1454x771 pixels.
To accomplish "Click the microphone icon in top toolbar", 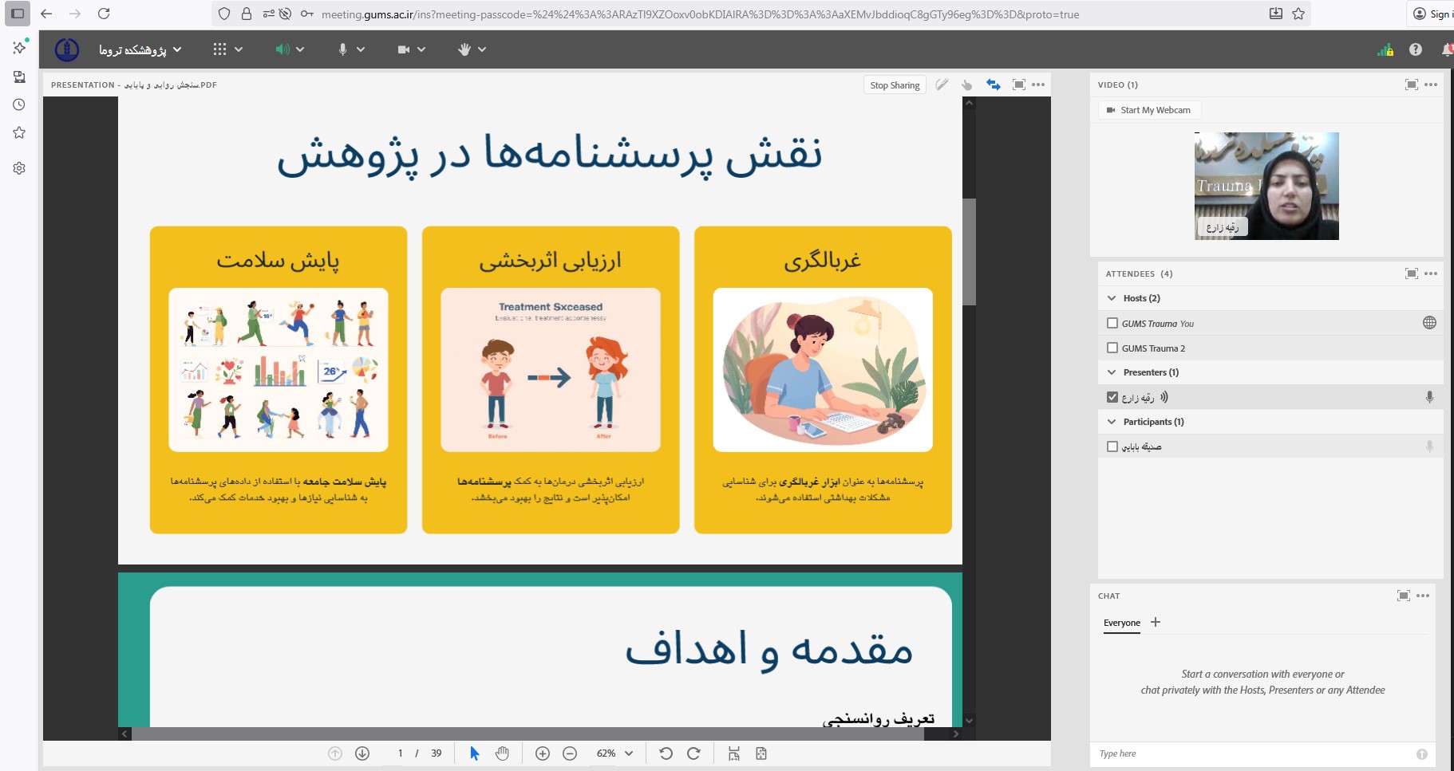I will pyautogui.click(x=342, y=49).
